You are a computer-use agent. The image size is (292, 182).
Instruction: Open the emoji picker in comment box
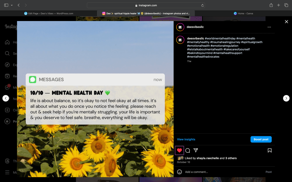pos(179,172)
